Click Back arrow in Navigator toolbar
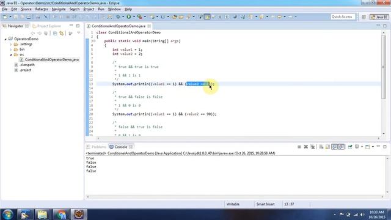Screen dimensions: 391x220 coord(32,33)
